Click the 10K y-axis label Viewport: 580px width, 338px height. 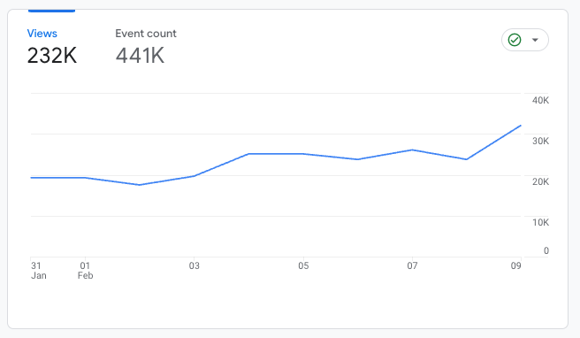click(x=540, y=222)
